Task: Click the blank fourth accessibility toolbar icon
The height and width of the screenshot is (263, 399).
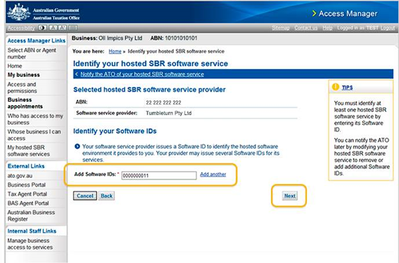Action: pos(73,27)
